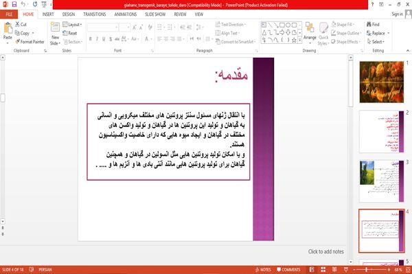Switch to Slide Sorter view
The height and width of the screenshot is (274, 412).
[x=323, y=269]
